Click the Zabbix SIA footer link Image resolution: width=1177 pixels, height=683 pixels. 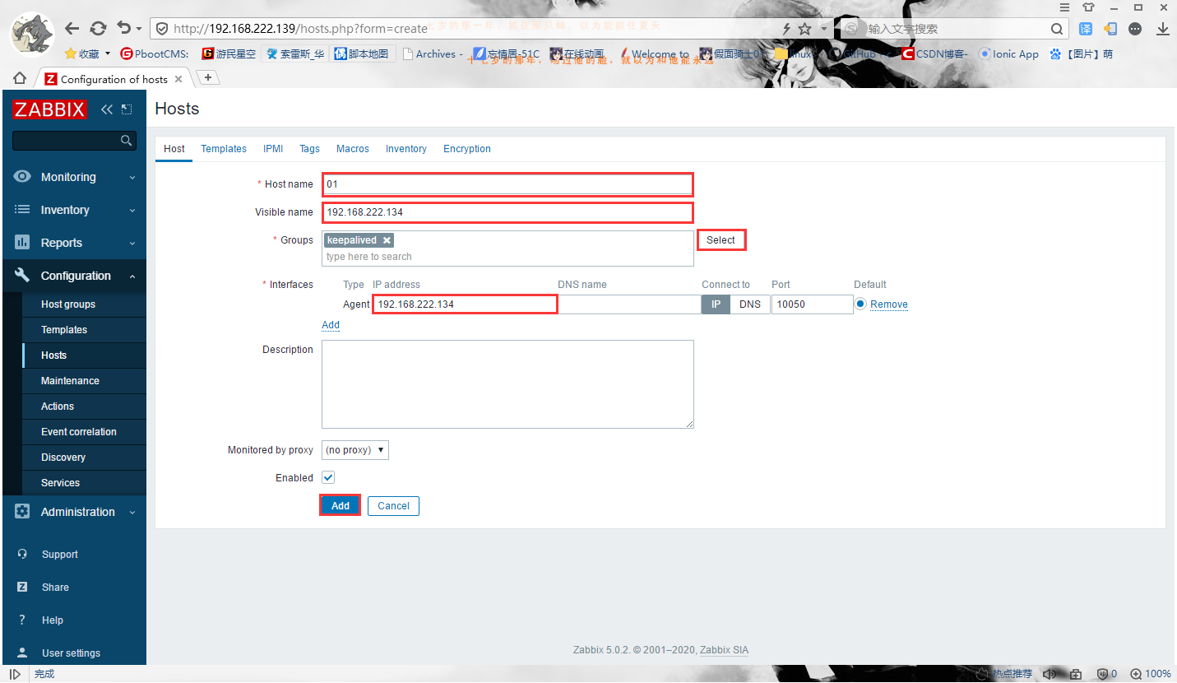coord(724,650)
